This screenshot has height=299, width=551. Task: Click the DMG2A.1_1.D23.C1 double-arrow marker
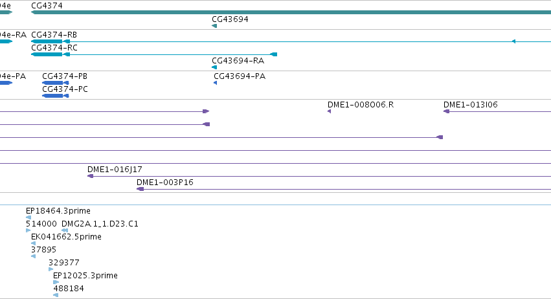pos(65,230)
